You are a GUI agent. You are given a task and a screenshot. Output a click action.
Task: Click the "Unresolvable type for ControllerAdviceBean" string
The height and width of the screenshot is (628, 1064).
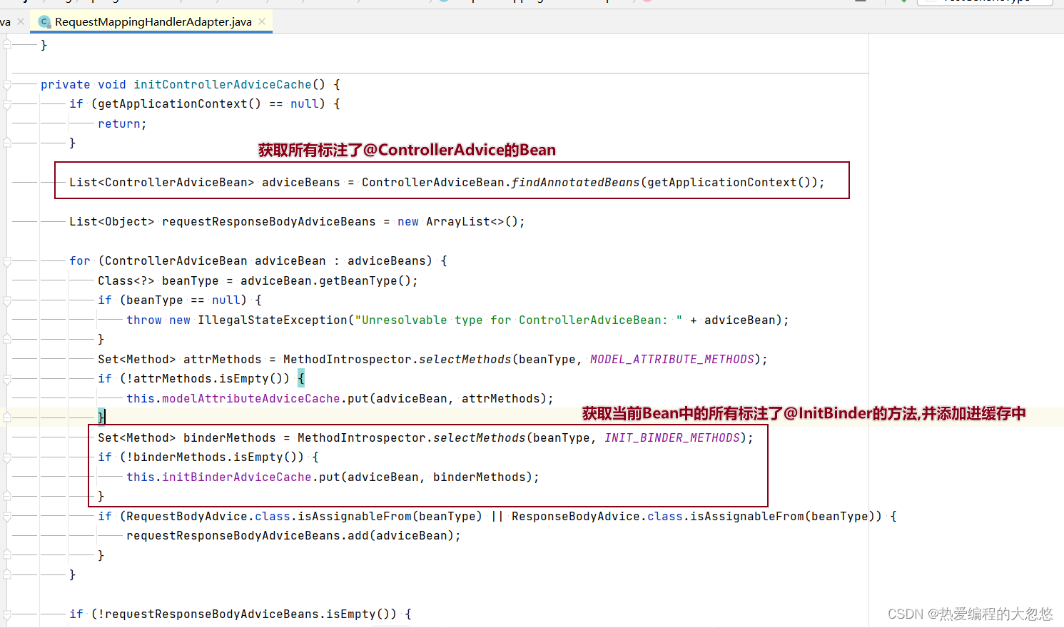tap(519, 320)
